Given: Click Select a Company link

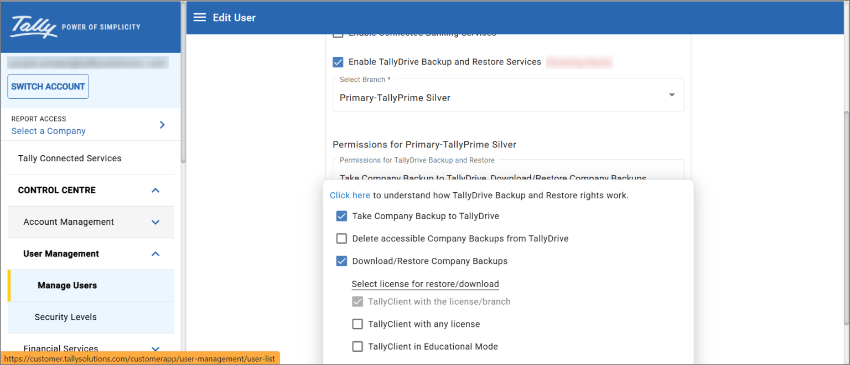Looking at the screenshot, I should [49, 131].
